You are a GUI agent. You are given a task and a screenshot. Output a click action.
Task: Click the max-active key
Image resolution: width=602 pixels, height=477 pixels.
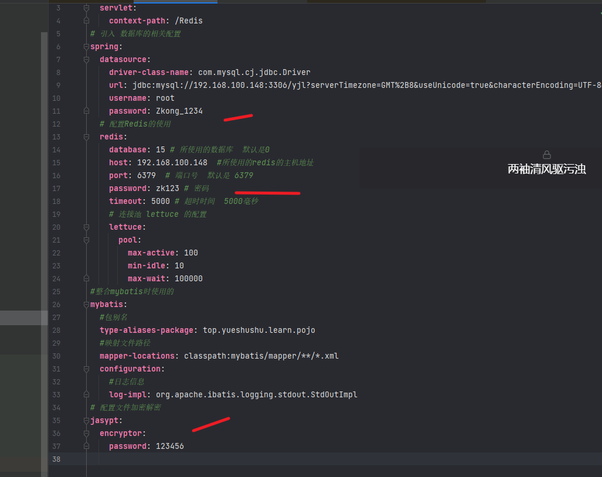point(151,253)
